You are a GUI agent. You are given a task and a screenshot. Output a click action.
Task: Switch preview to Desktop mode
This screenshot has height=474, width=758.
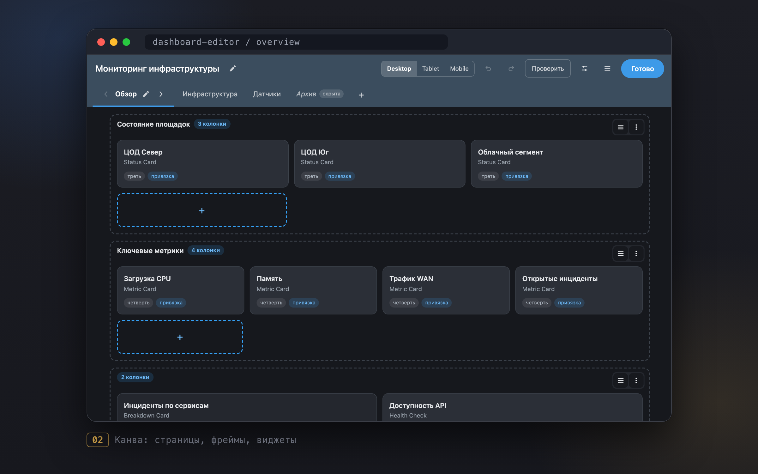click(x=399, y=69)
